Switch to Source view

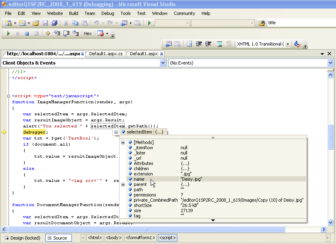[58, 238]
